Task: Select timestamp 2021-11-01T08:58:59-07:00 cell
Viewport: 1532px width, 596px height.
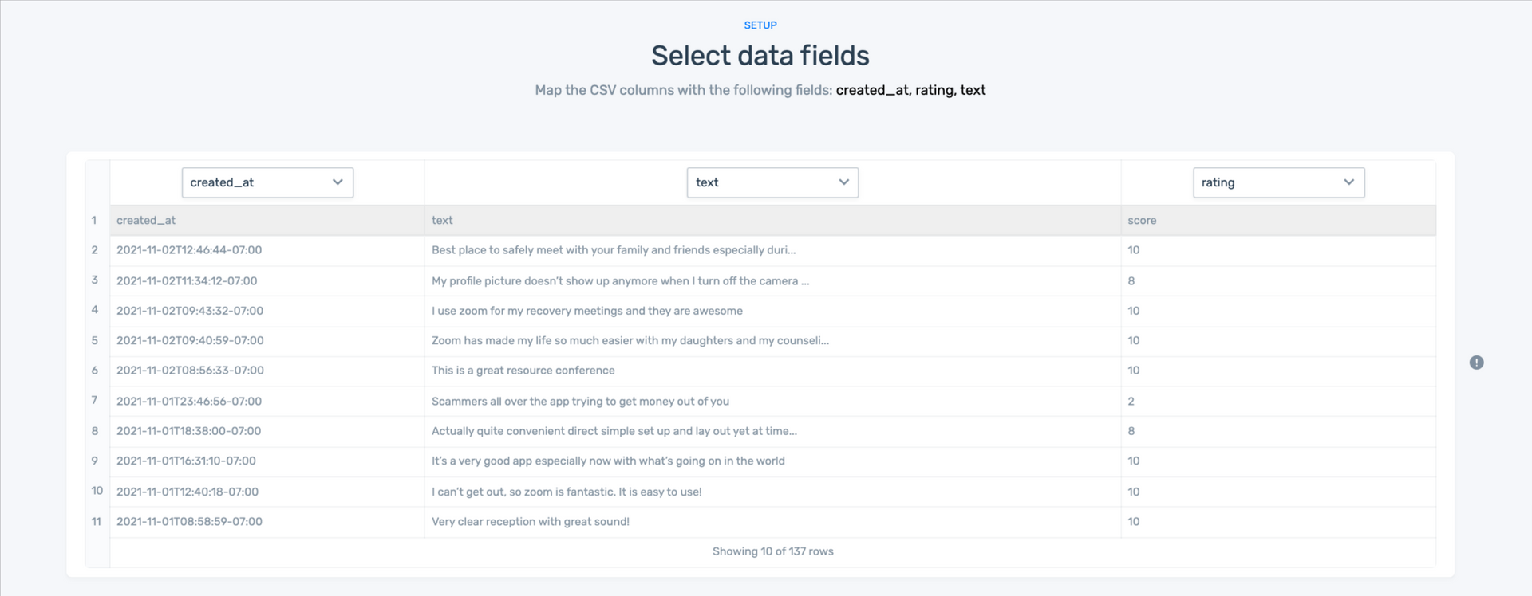Action: point(189,522)
